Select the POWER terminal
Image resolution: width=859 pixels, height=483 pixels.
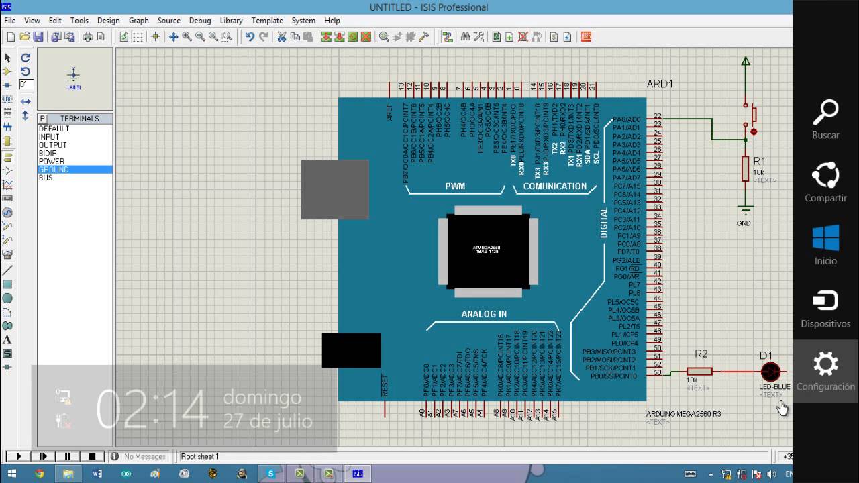pyautogui.click(x=75, y=162)
